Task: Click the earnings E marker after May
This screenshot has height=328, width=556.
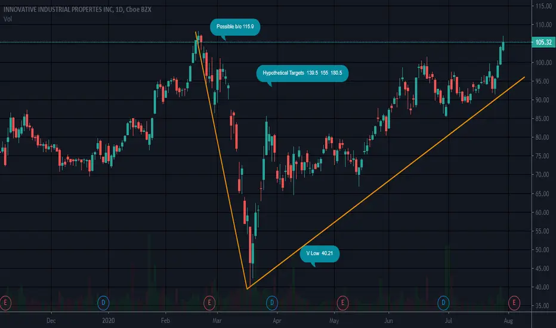Action: pyautogui.click(x=342, y=303)
